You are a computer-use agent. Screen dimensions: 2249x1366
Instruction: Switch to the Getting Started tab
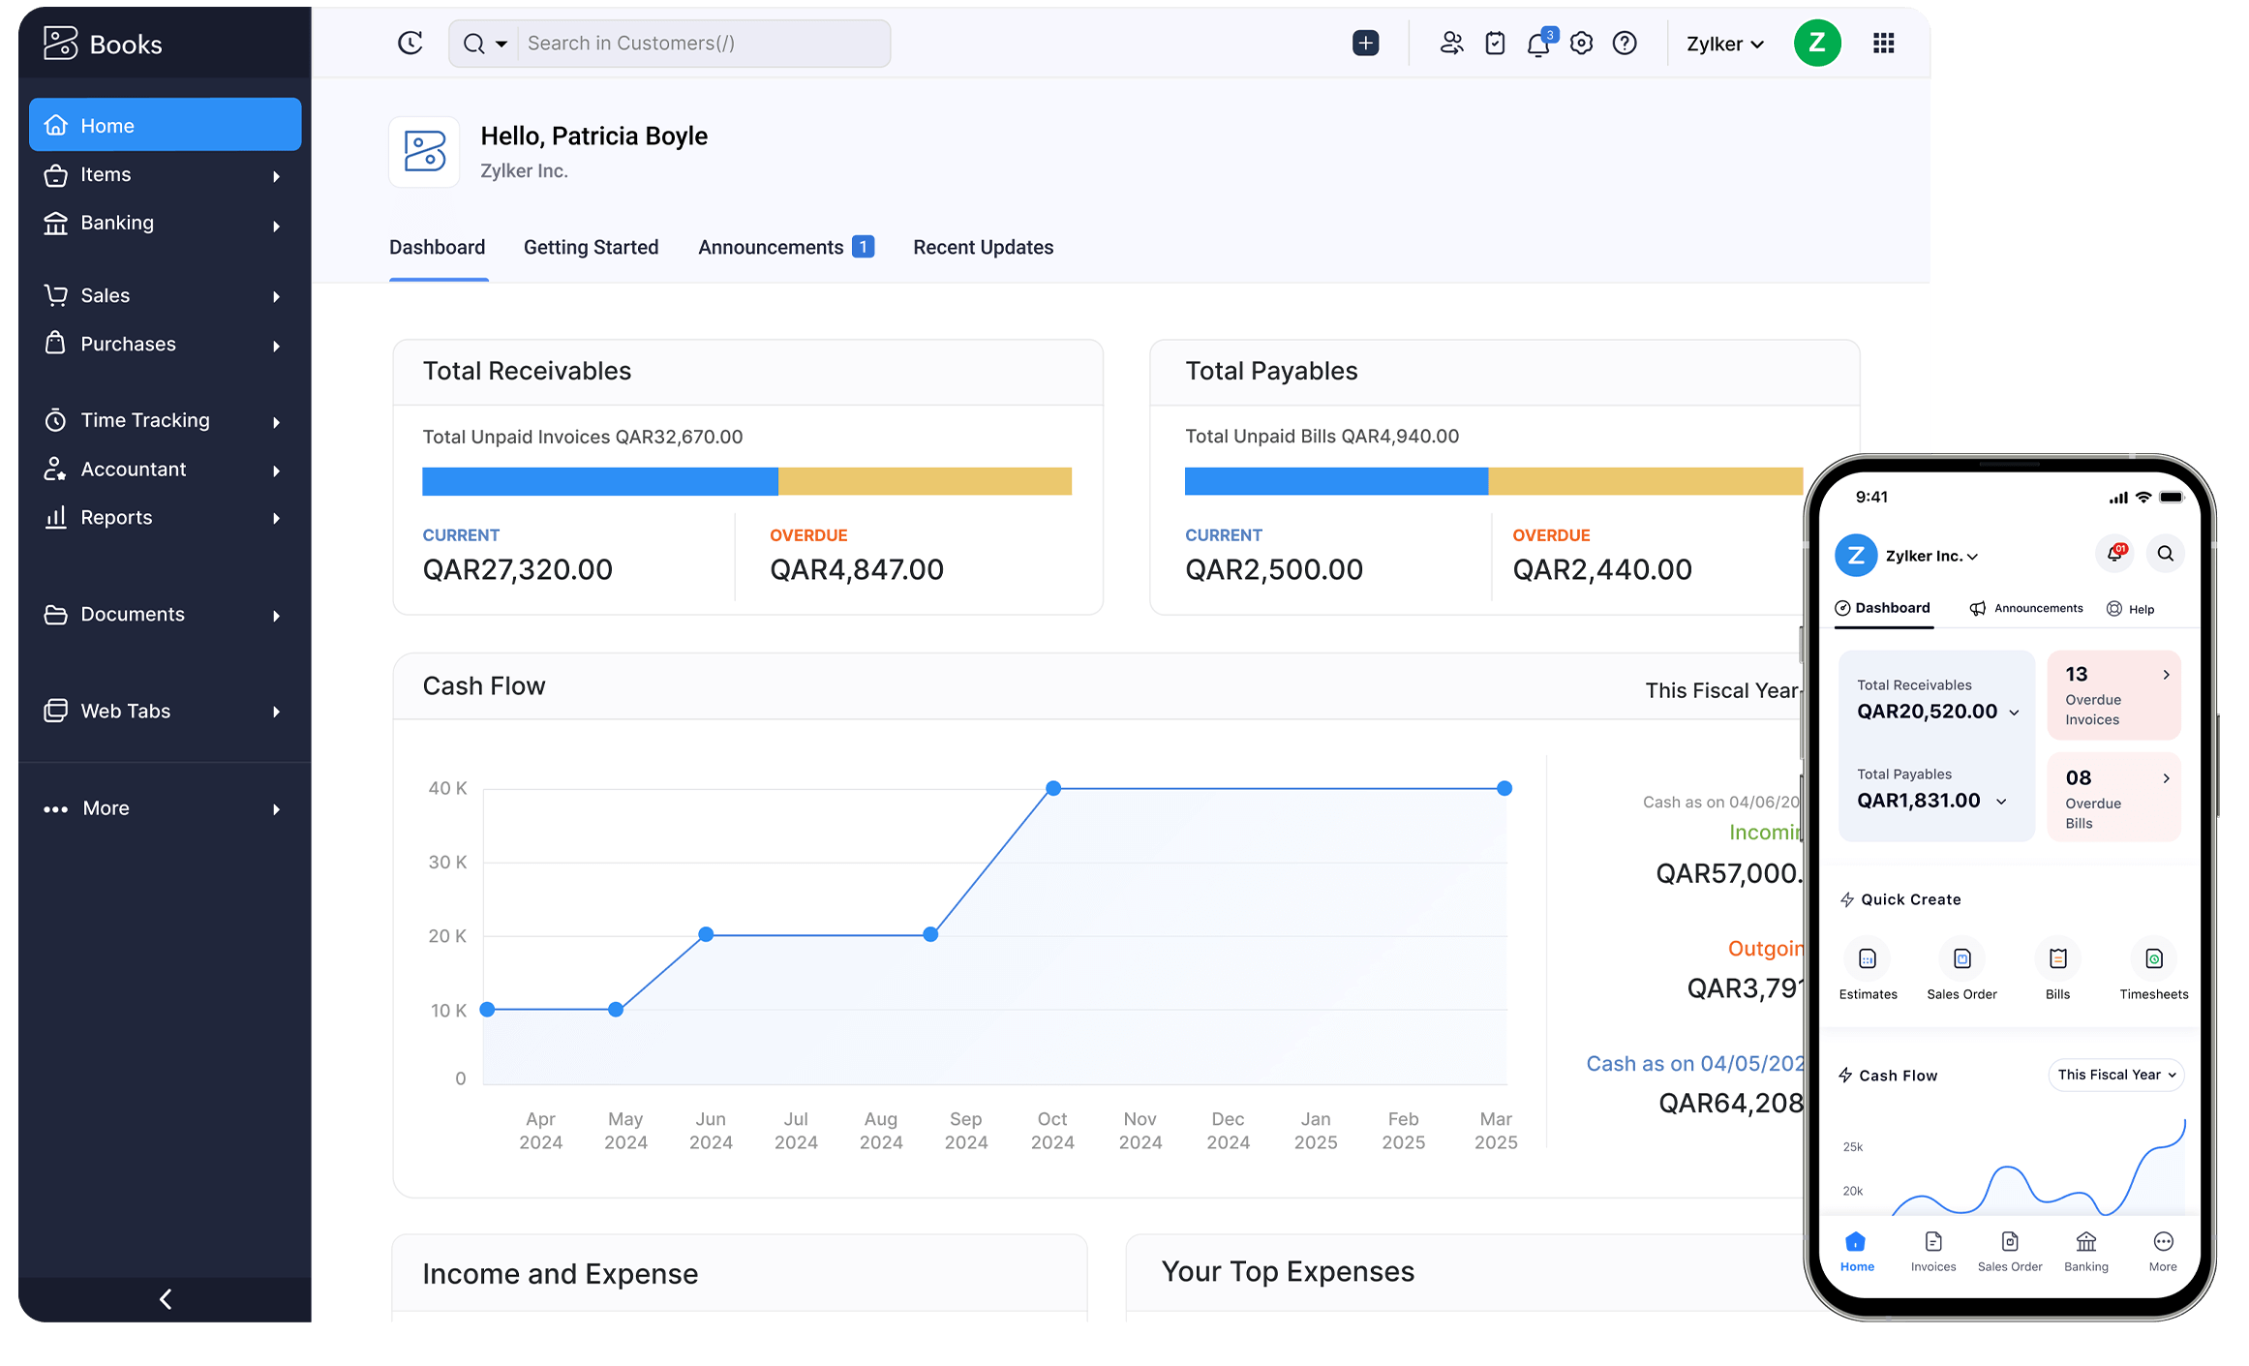click(591, 247)
